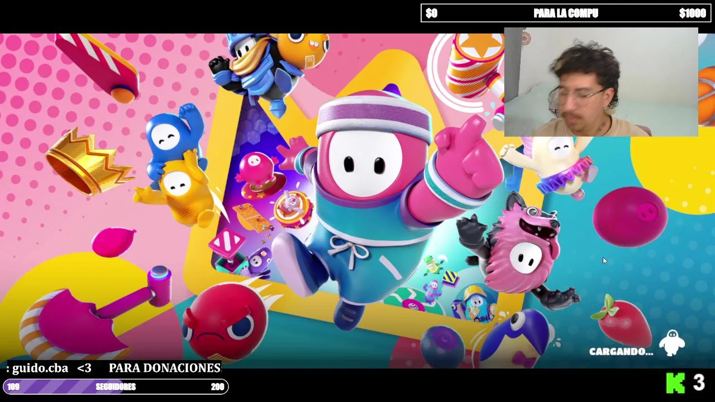Viewport: 715px width, 402px height.
Task: Click the PARA LA COMPU donation goal bar
Action: pyautogui.click(x=566, y=13)
